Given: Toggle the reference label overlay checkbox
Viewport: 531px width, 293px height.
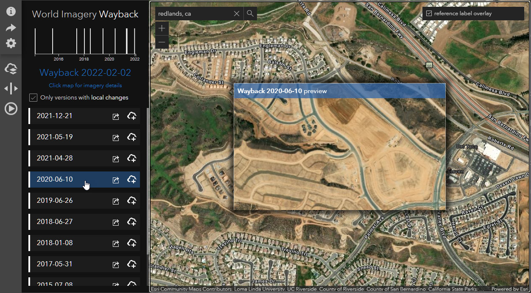Looking at the screenshot, I should (x=429, y=14).
